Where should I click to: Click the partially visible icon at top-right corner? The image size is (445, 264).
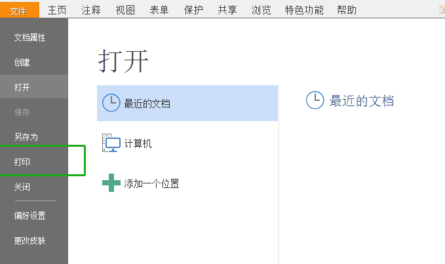click(442, 10)
